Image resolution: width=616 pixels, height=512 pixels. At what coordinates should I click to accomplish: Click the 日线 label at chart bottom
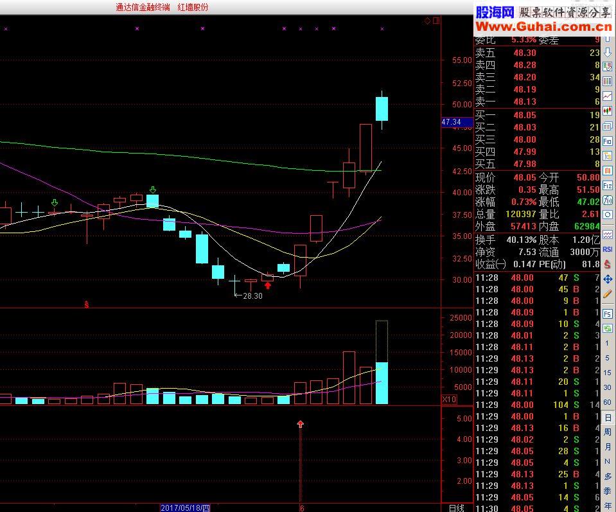coord(457,508)
